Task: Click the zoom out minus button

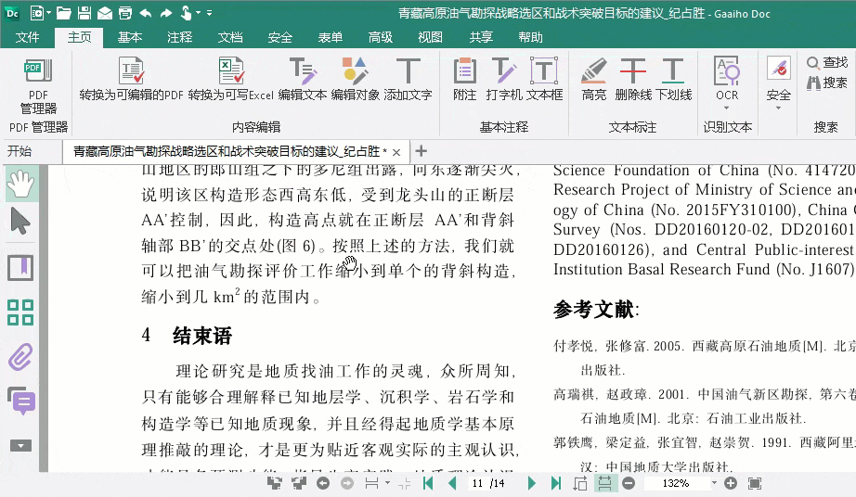Action: point(629,483)
